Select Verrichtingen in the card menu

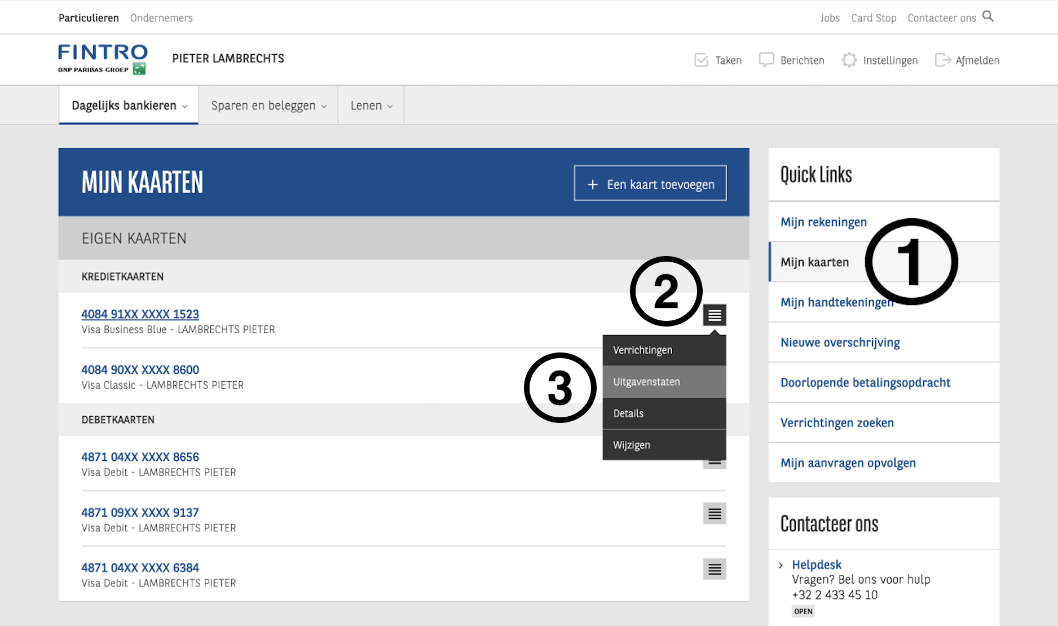coord(664,350)
